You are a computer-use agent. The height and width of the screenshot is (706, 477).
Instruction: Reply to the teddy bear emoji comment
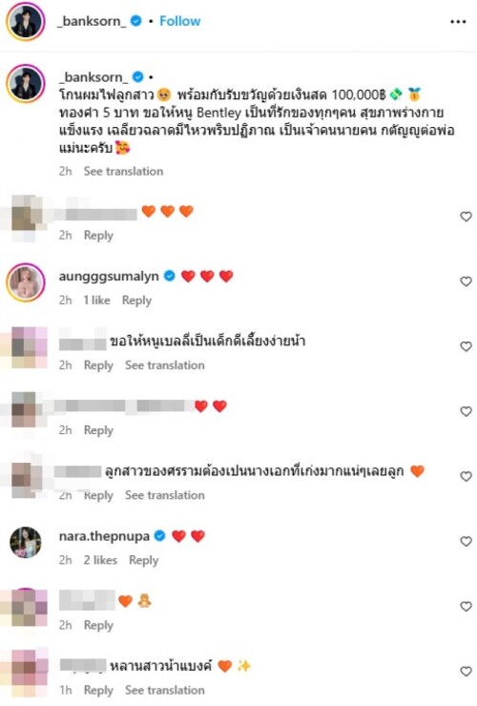98,625
